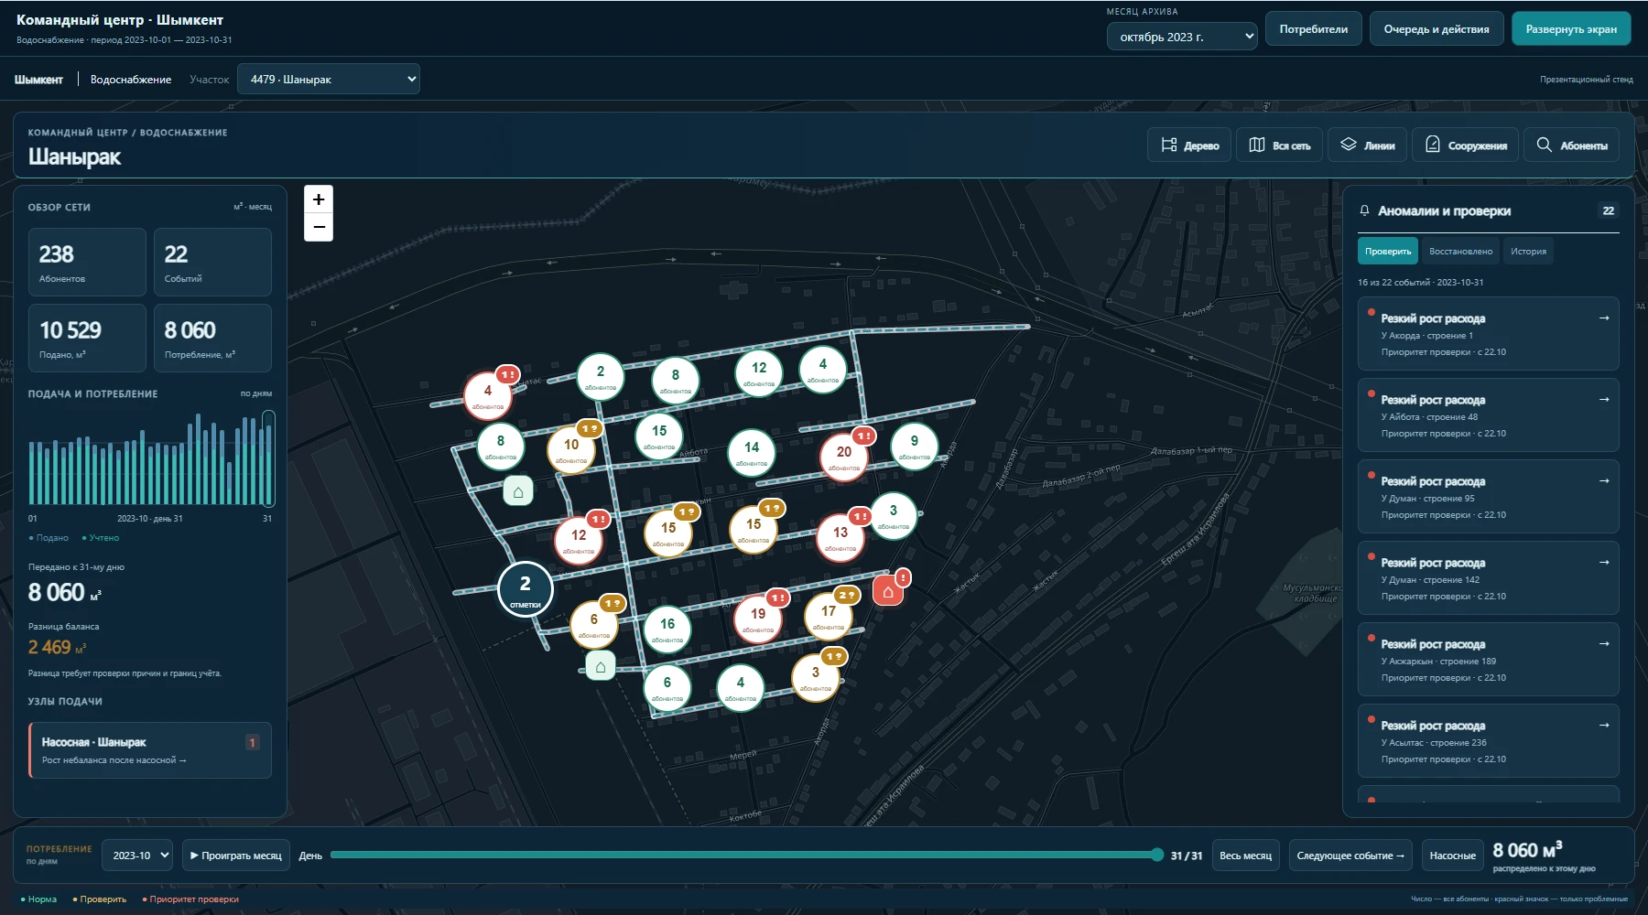
Task: Zoom out on the network map
Action: click(319, 227)
